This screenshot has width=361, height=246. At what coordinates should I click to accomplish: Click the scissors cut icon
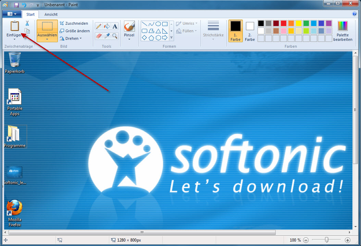27,23
